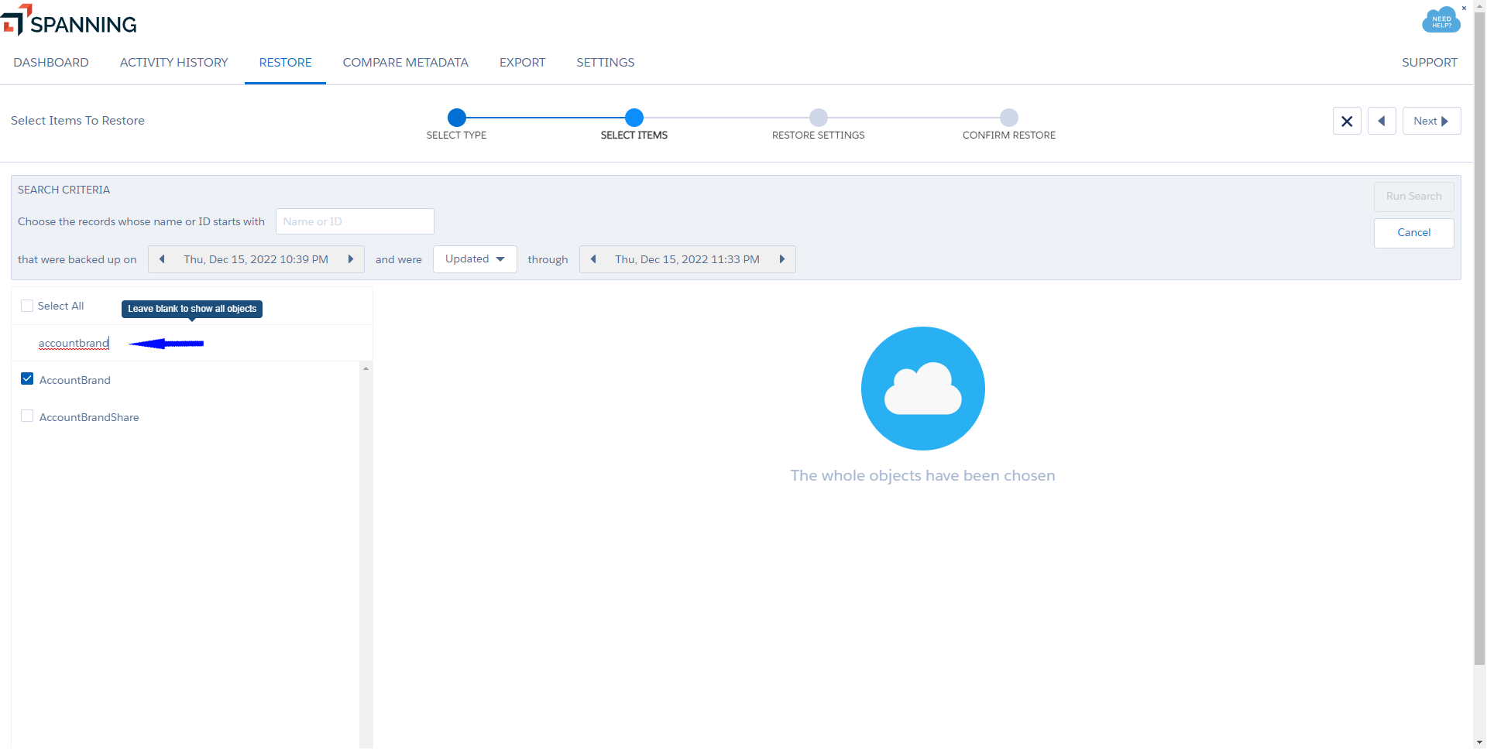1487x750 pixels.
Task: Click the through date Thu, Dec 15, 2022 11:33 PM
Action: (x=688, y=259)
